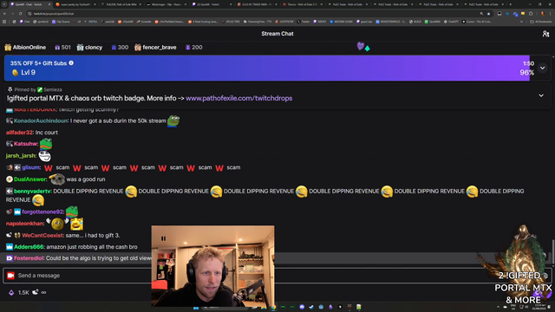Click the square framed emote in napoleonkhan's message
This screenshot has width=555, height=312.
(x=77, y=224)
